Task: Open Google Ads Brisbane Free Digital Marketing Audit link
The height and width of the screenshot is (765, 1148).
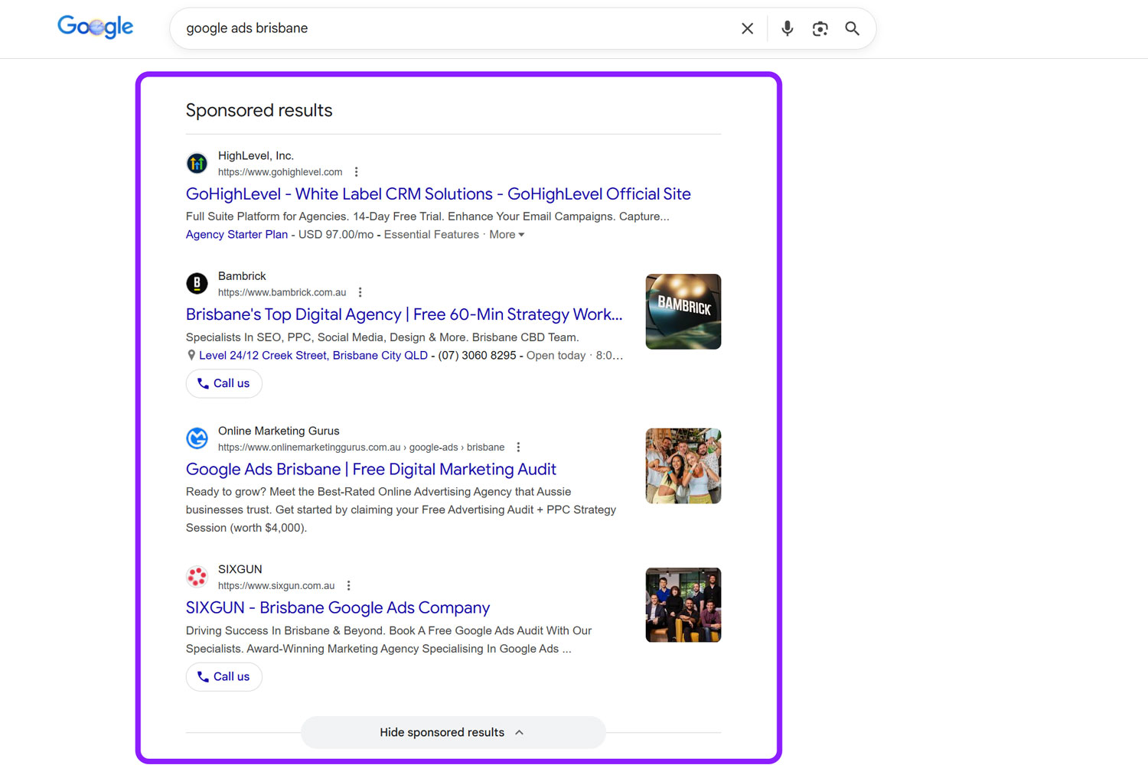Action: [371, 470]
